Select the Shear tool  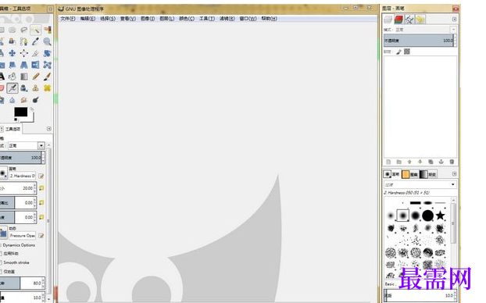tap(12, 65)
